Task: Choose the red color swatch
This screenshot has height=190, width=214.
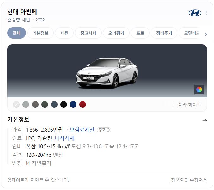Action: click(83, 105)
